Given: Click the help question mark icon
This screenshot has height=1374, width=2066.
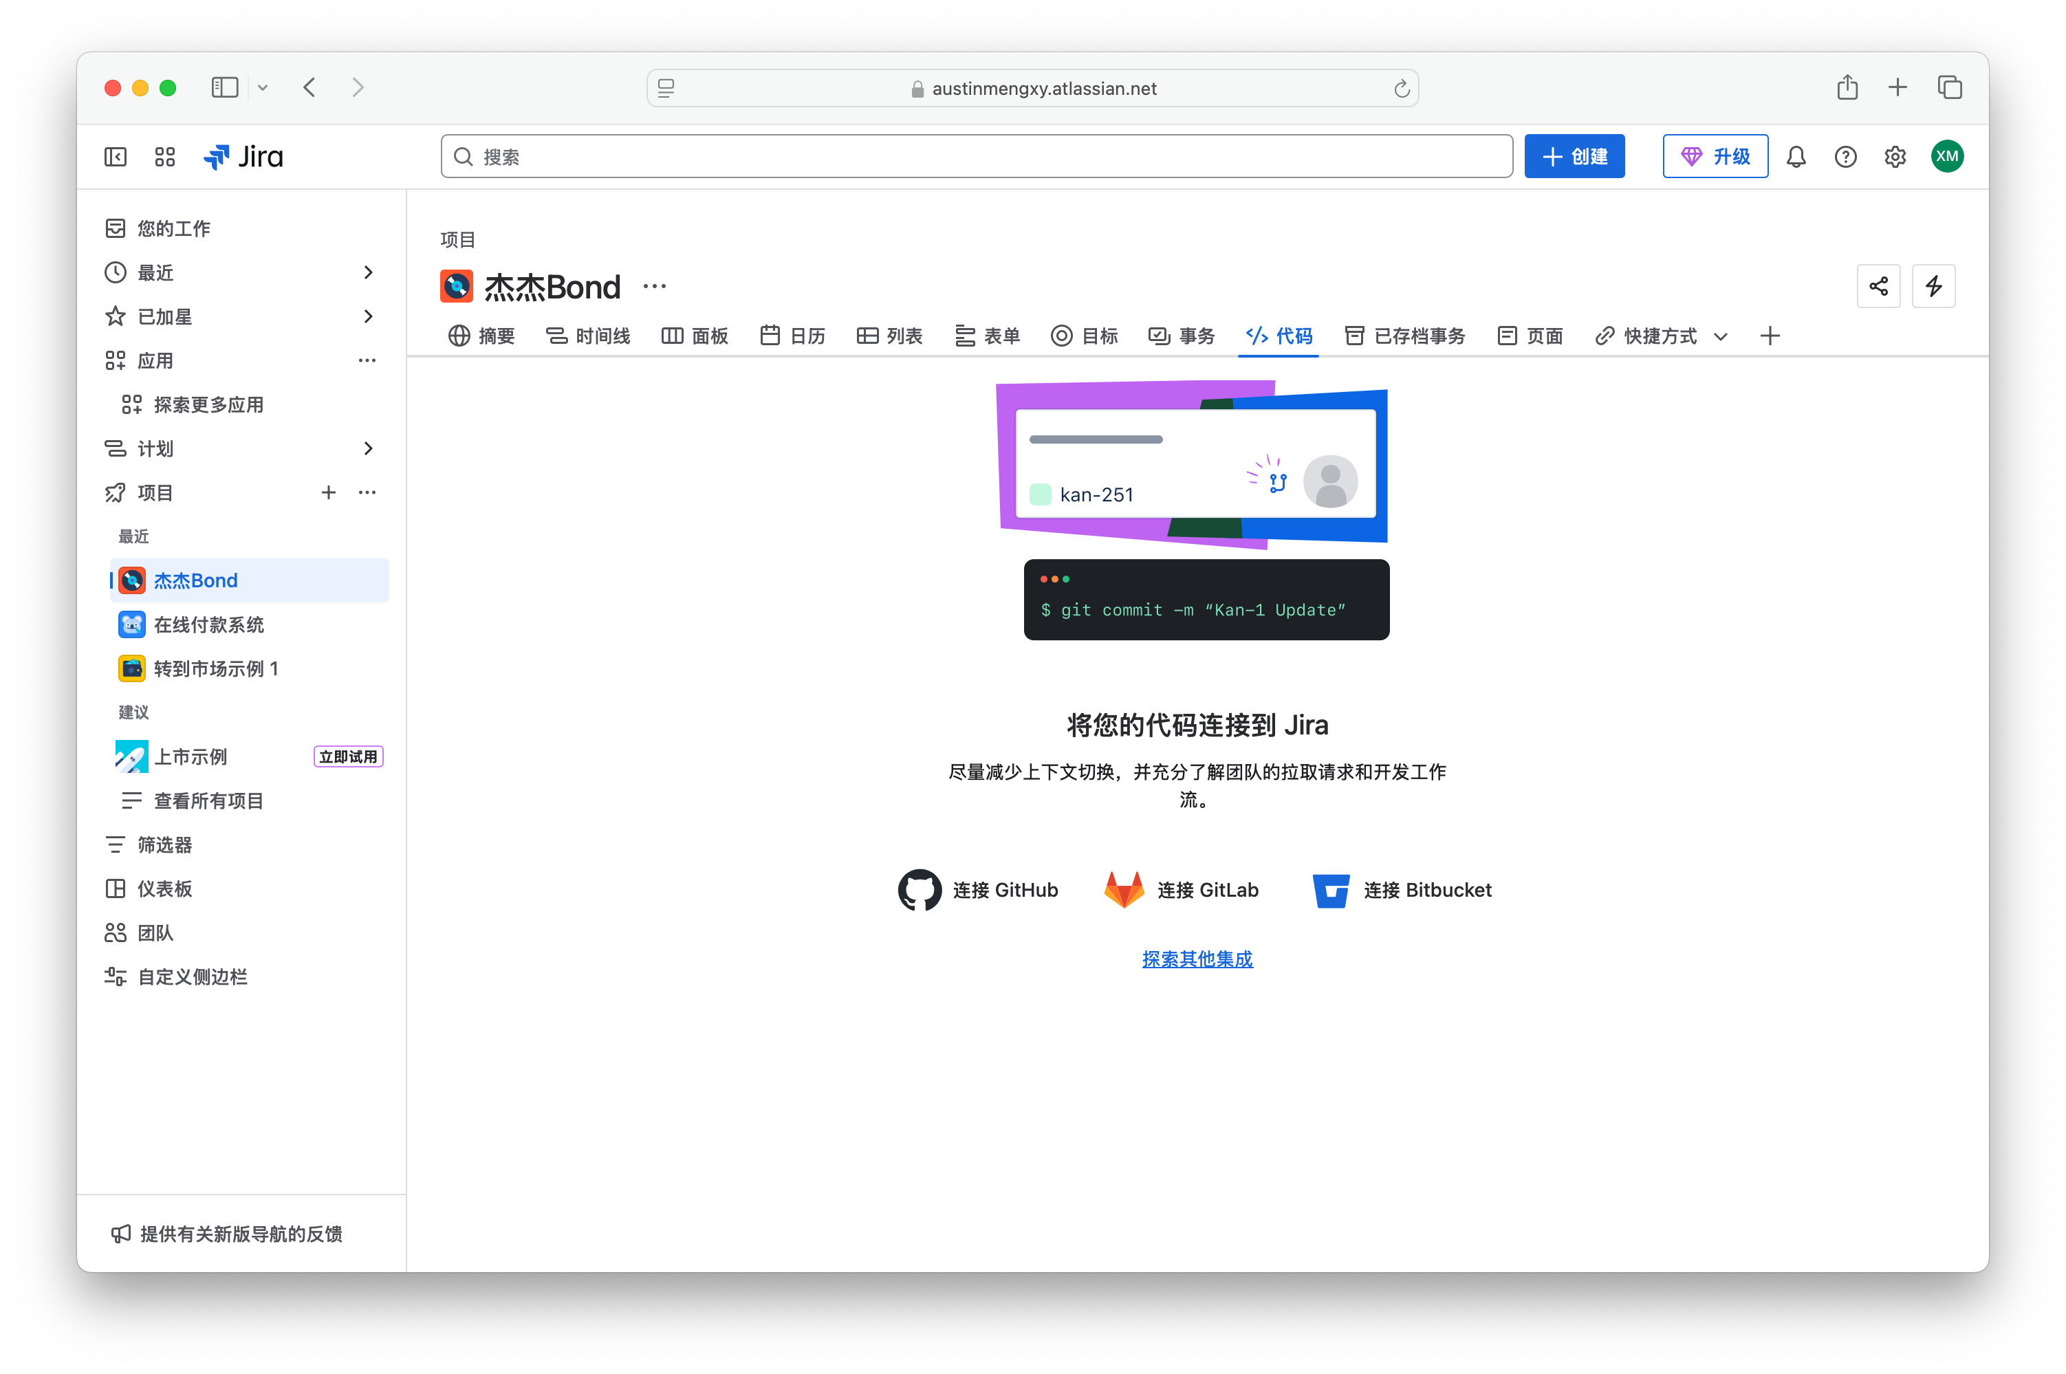Looking at the screenshot, I should 1845,157.
